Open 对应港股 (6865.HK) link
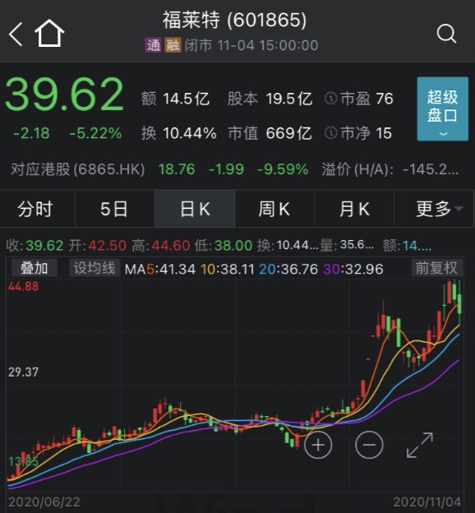The image size is (475, 513). tap(77, 169)
